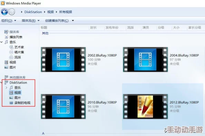The width and height of the screenshot is (205, 136).
Task: Click the 2010.BluRay.1080P title text
Action: tap(102, 102)
